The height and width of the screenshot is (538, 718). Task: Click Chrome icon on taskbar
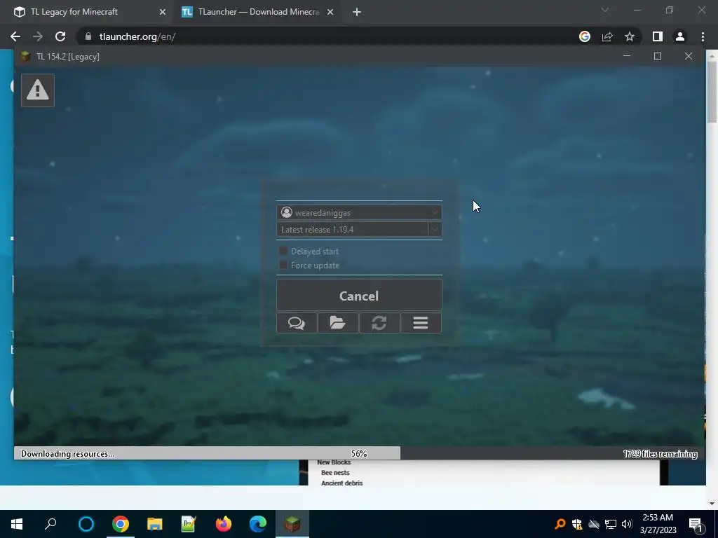[121, 524]
